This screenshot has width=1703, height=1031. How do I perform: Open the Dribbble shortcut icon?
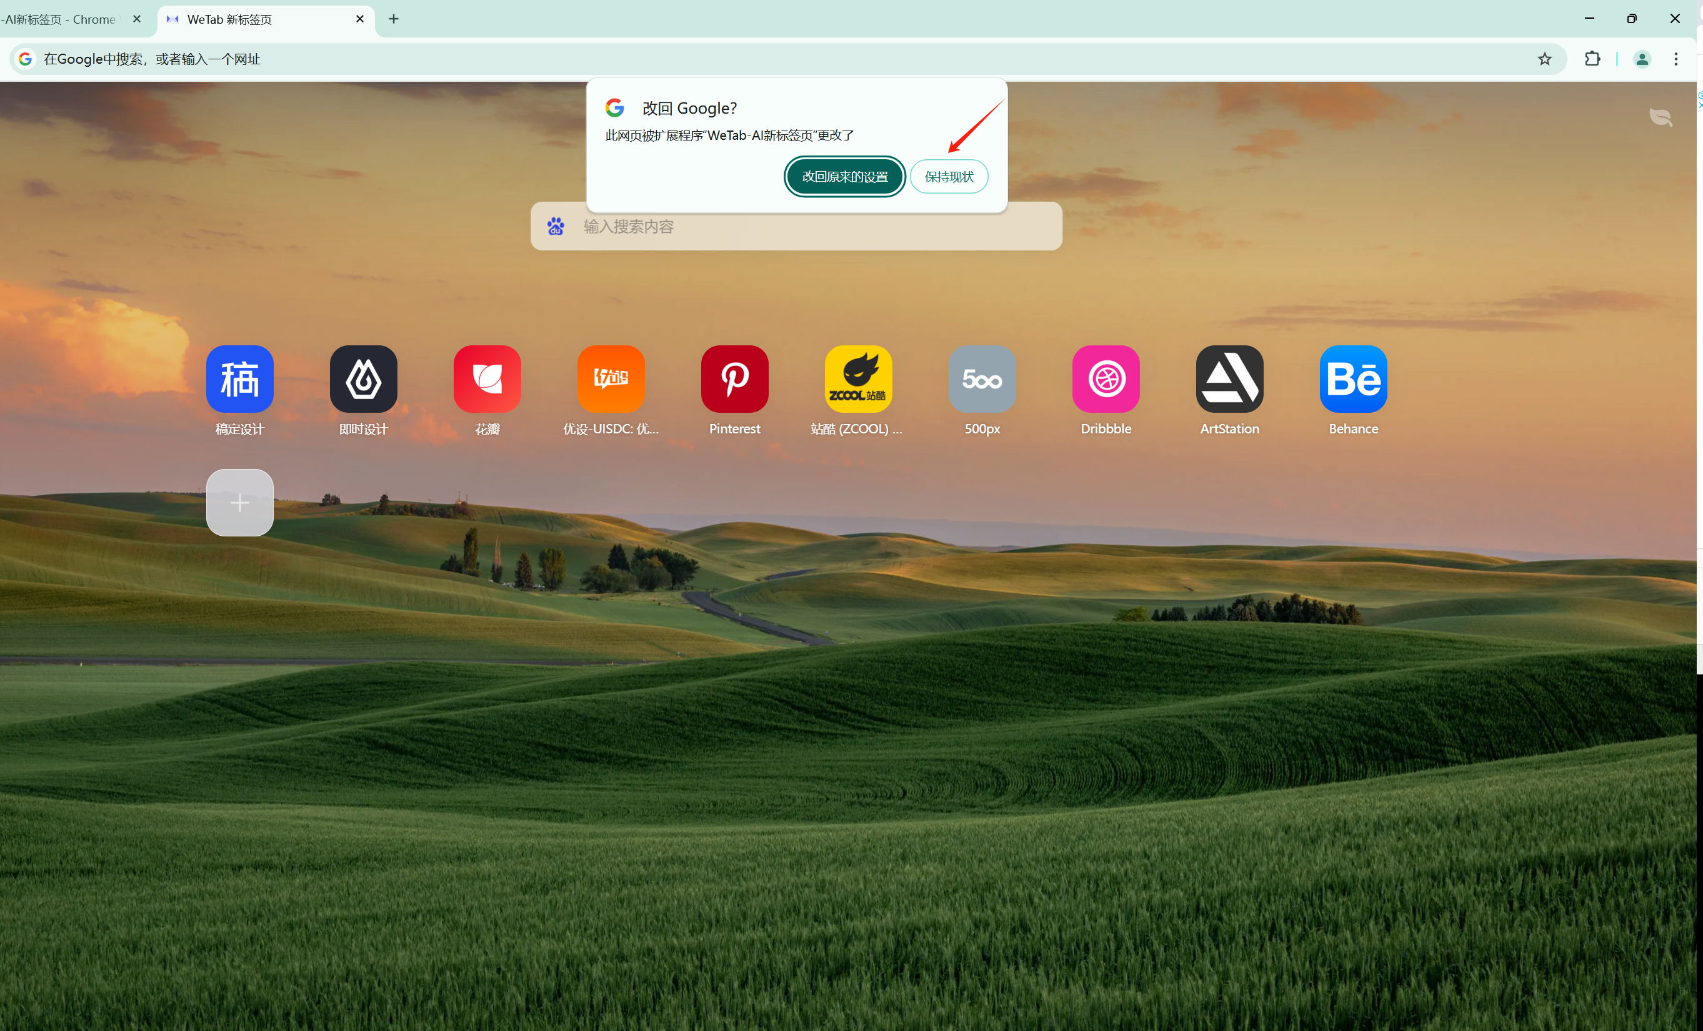coord(1105,378)
